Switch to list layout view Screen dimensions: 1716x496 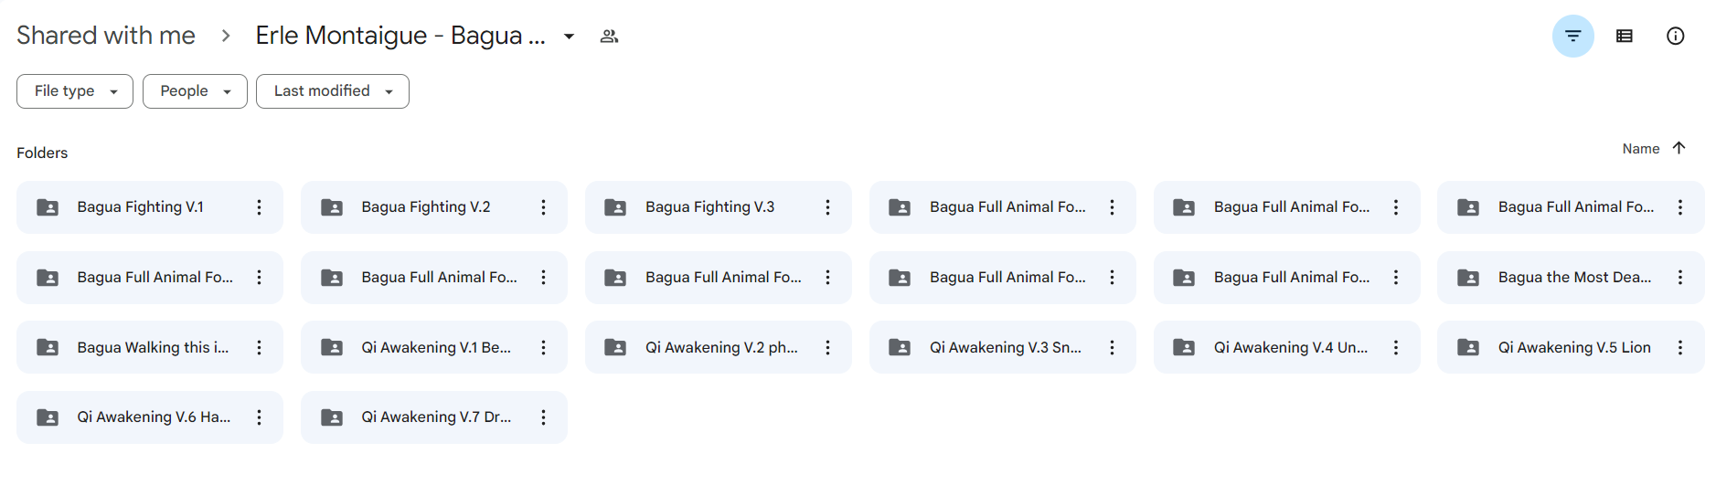(1625, 37)
